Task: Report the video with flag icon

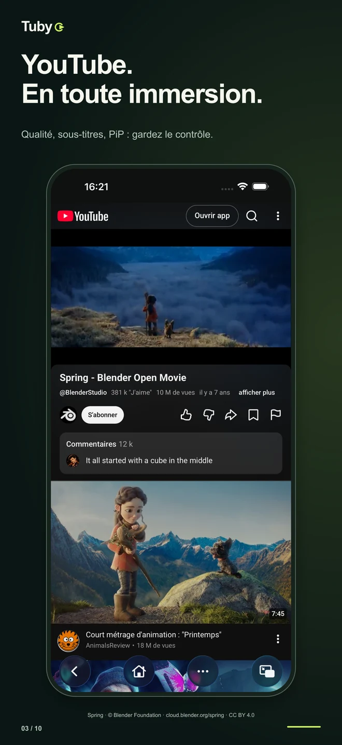Action: tap(276, 415)
